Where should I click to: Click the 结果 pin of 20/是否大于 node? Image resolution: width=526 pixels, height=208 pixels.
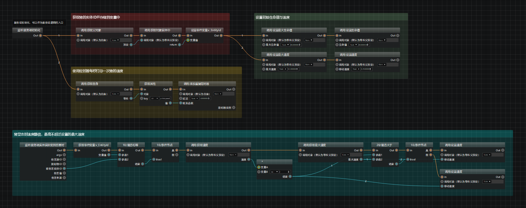(396, 164)
